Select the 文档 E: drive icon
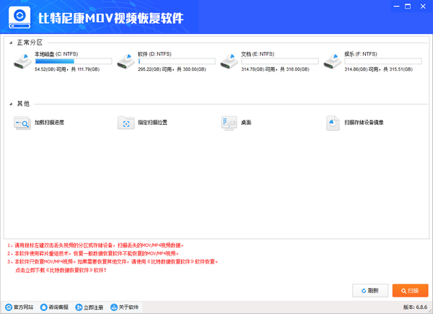 (229, 62)
